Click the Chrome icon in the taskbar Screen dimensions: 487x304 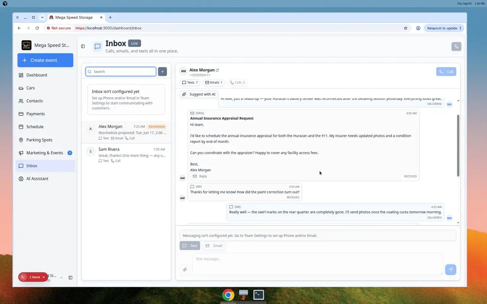click(x=228, y=295)
